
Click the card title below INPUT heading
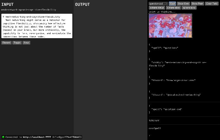[x=29, y=10]
